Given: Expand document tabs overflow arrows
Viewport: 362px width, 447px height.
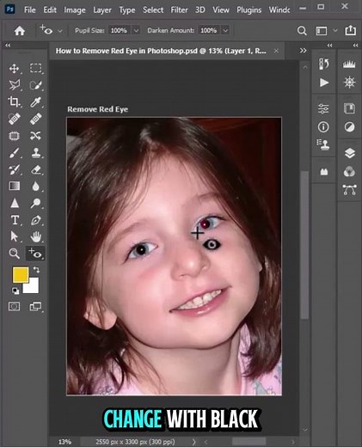Looking at the screenshot, I should 303,51.
